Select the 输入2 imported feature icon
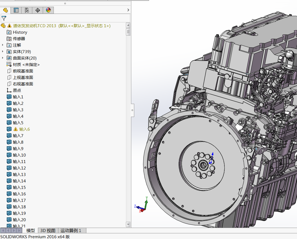 click(9, 103)
